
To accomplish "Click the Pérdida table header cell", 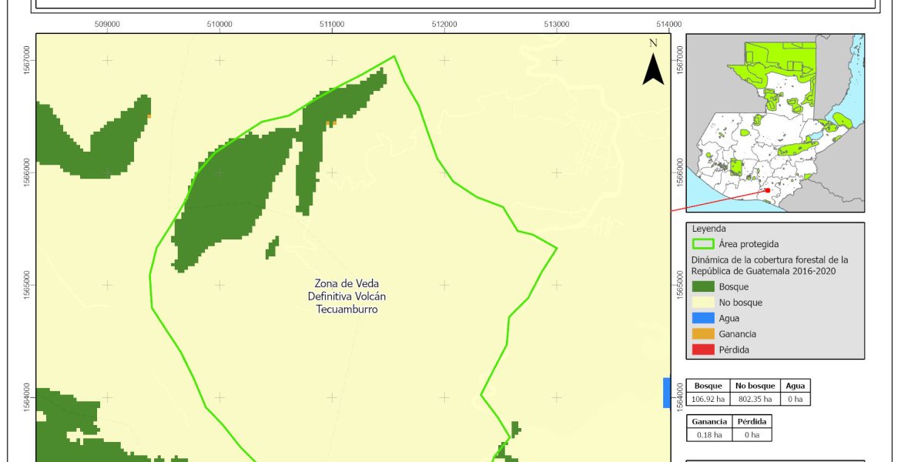I will tap(752, 422).
